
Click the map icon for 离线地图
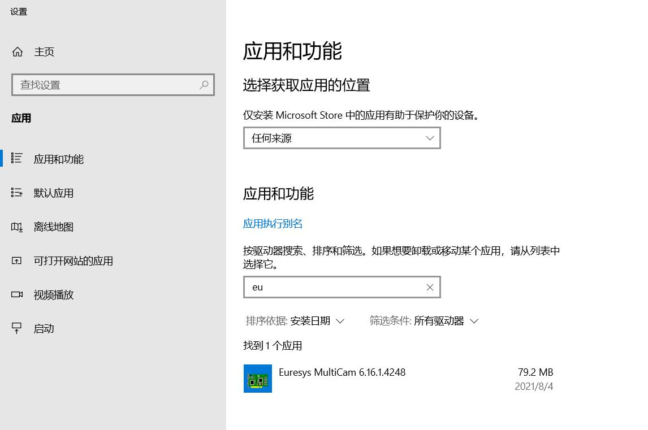17,227
